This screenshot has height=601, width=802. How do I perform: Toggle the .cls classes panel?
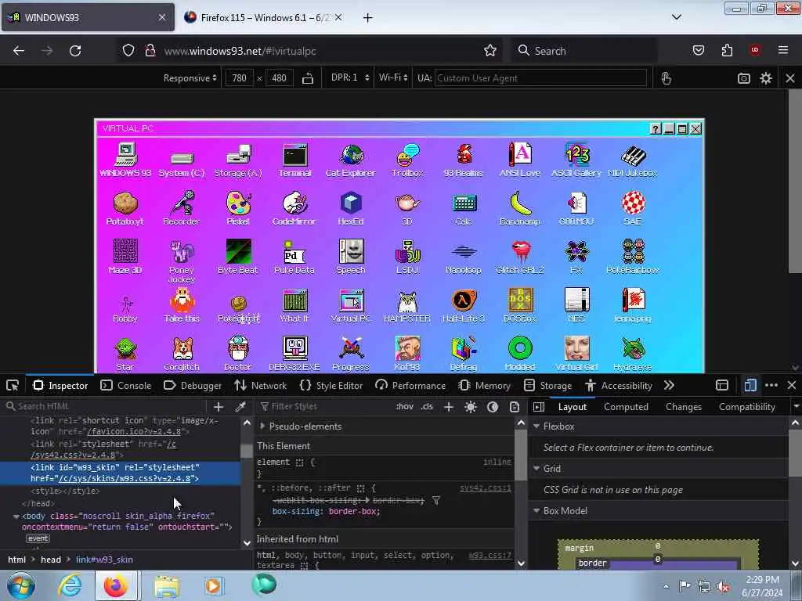pyautogui.click(x=427, y=407)
